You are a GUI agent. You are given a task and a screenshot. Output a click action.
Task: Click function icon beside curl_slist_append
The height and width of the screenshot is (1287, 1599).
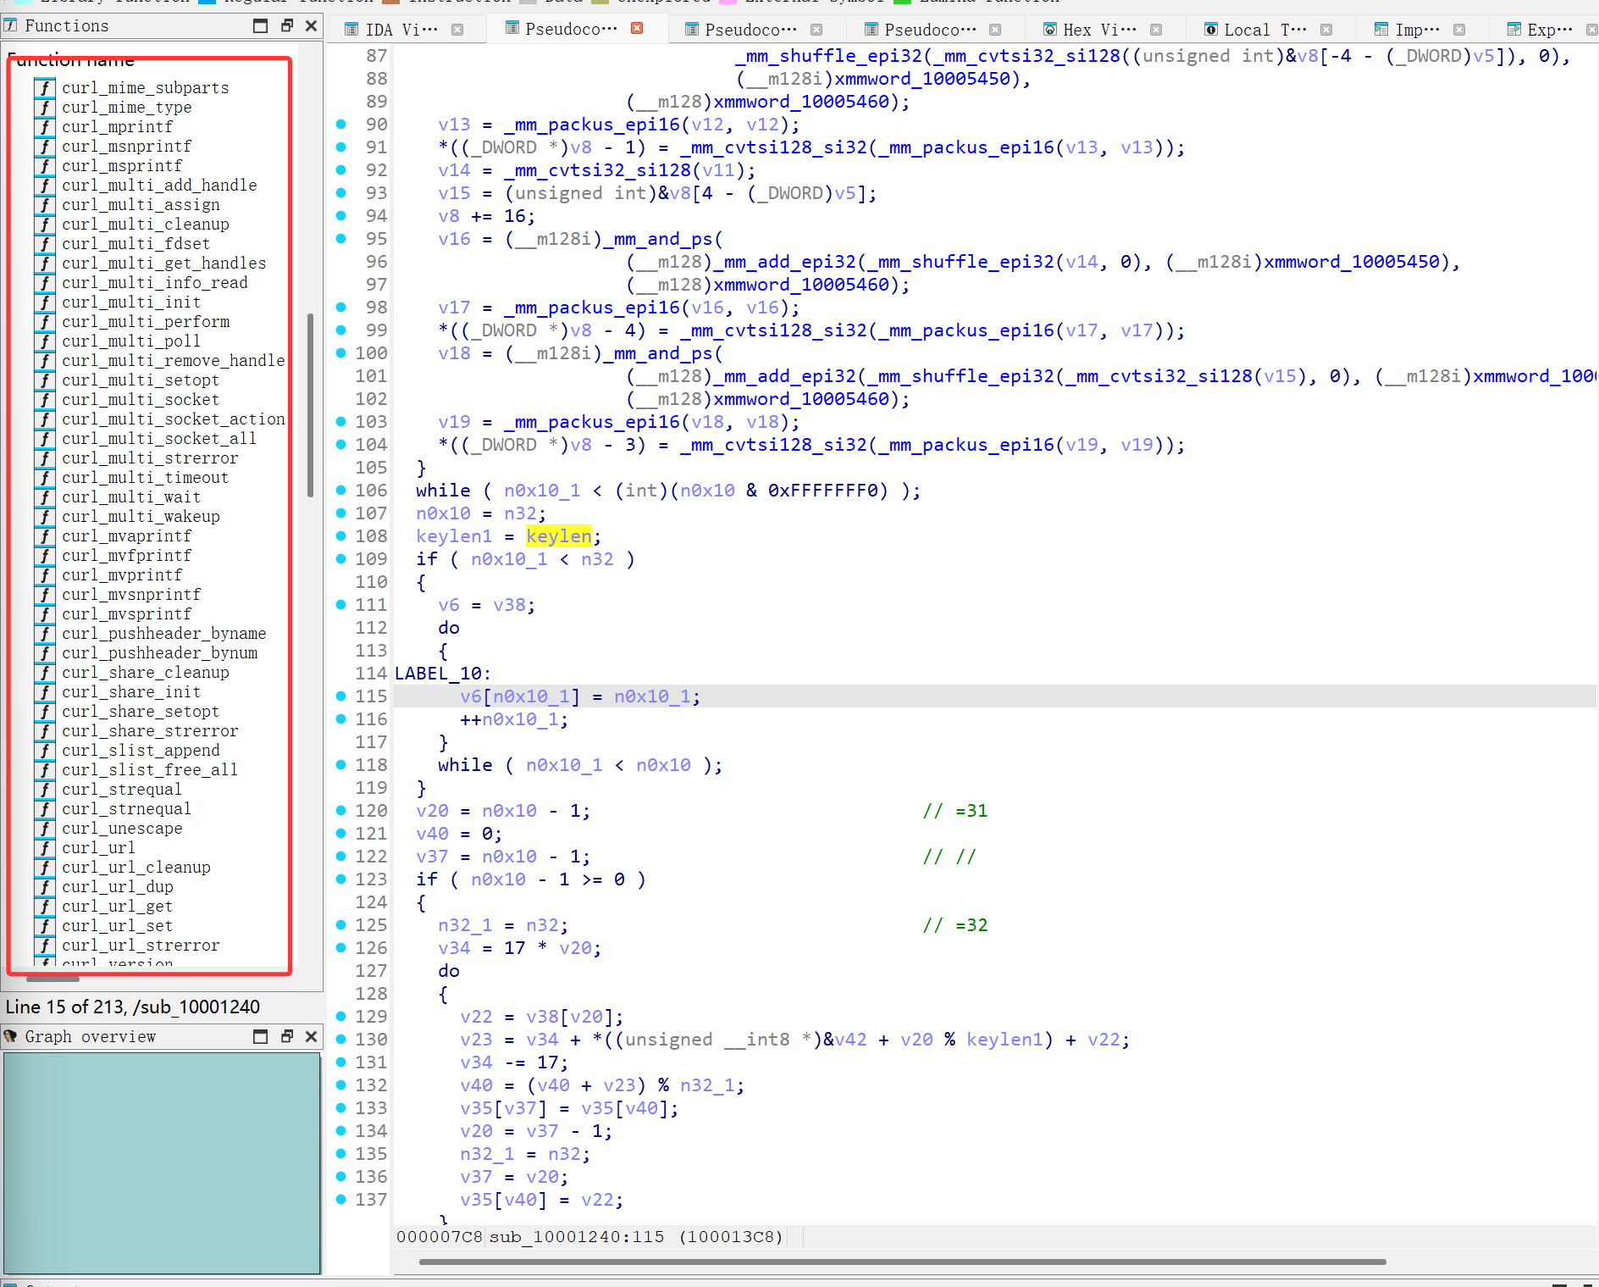[x=45, y=751]
